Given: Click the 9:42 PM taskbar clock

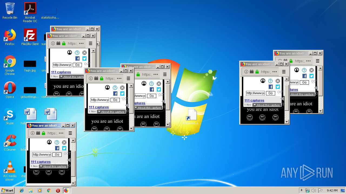Looking at the screenshot, I should 332,190.
